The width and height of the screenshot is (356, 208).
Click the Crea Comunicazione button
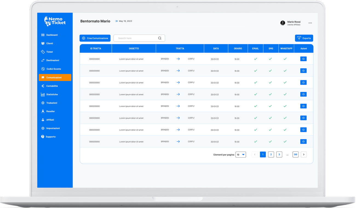click(x=95, y=38)
